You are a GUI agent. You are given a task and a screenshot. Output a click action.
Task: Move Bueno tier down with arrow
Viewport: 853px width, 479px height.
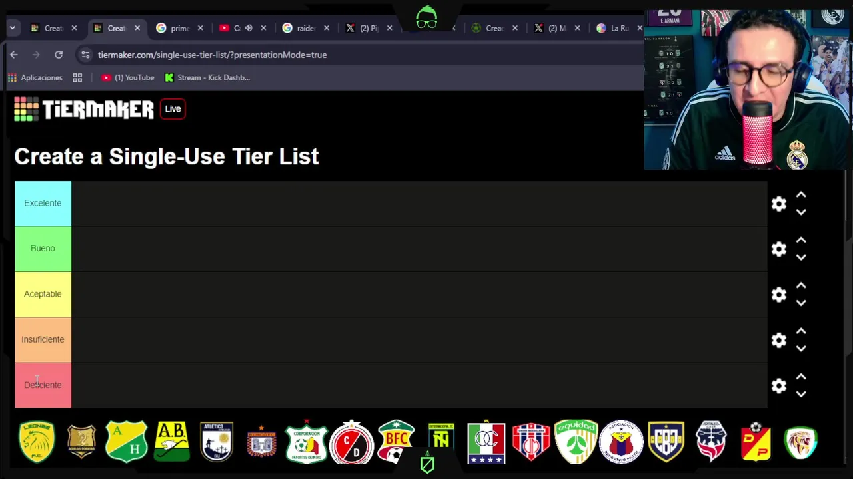[x=801, y=257]
